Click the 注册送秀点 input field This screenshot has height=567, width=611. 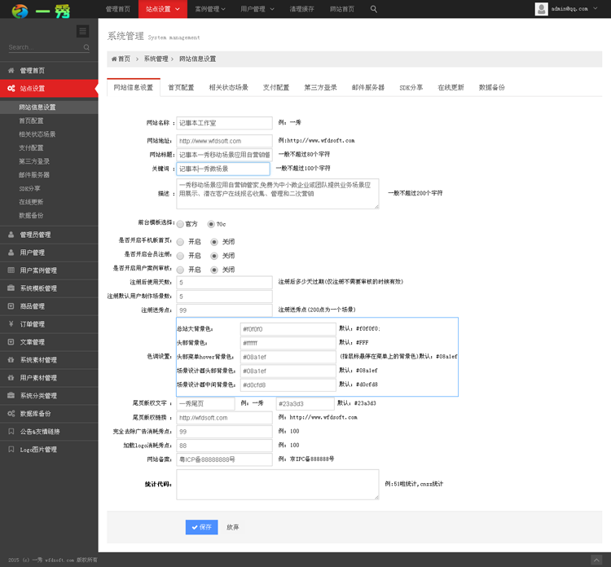[225, 310]
